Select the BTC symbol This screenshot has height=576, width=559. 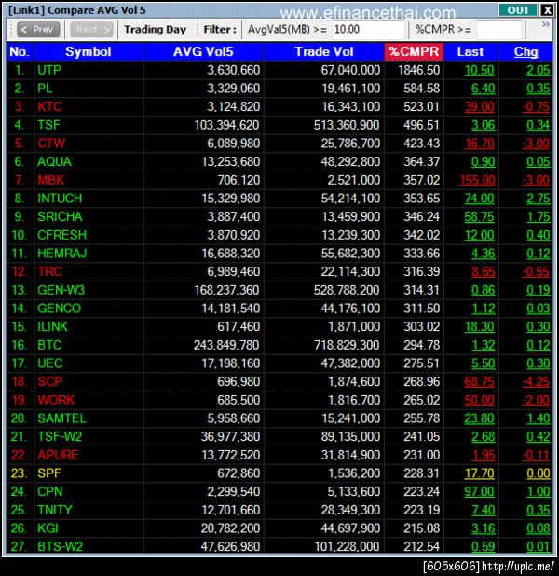pos(49,345)
